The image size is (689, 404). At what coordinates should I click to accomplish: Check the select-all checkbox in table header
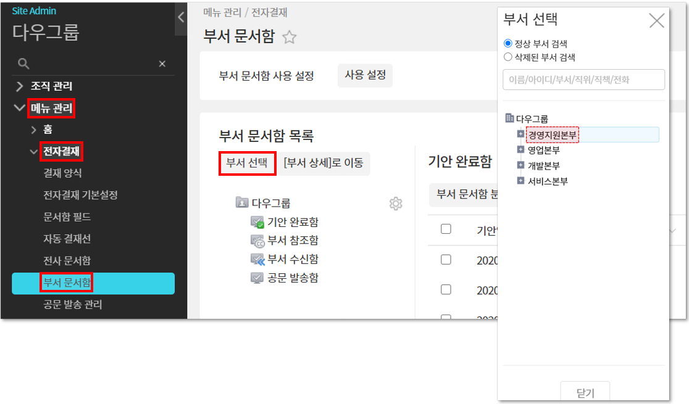(x=446, y=229)
